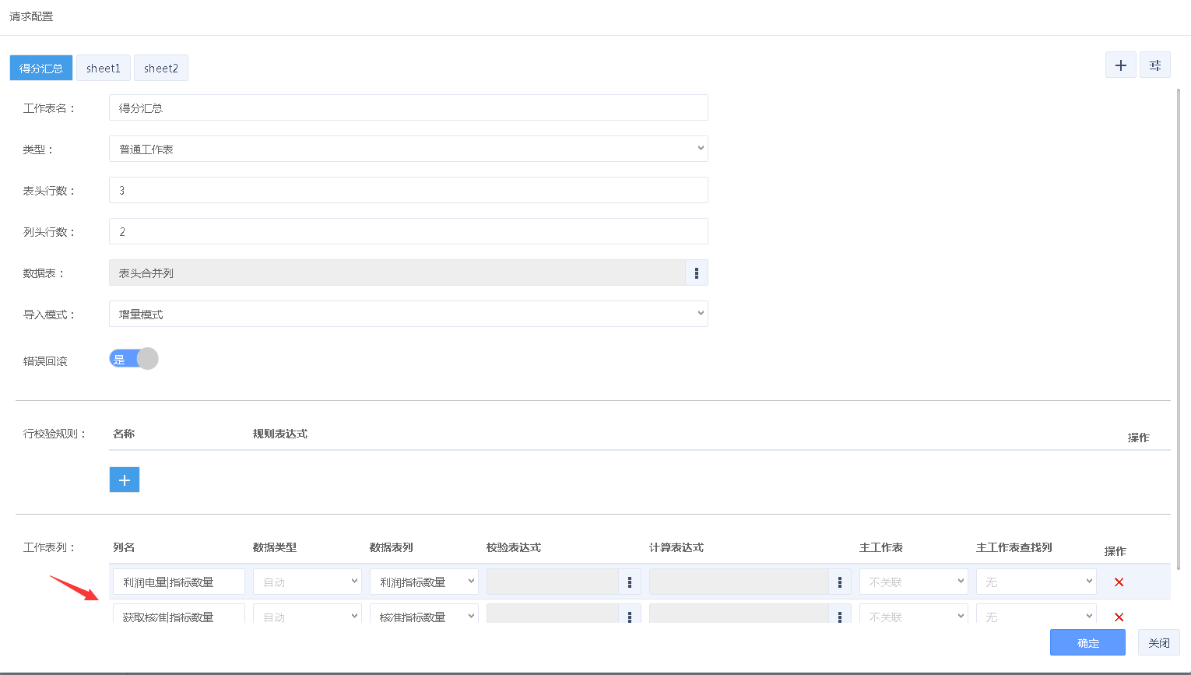The width and height of the screenshot is (1191, 675).
Task: Open 计算表达式 editor for 利润电量|指标数量 row
Action: pyautogui.click(x=839, y=582)
